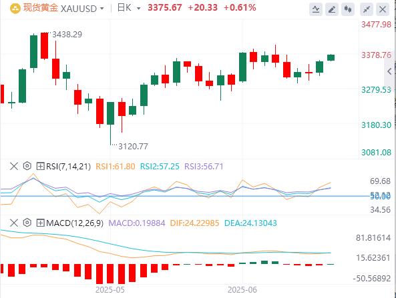Remove the MACD indicator panel
The image size is (396, 298).
pos(14,223)
